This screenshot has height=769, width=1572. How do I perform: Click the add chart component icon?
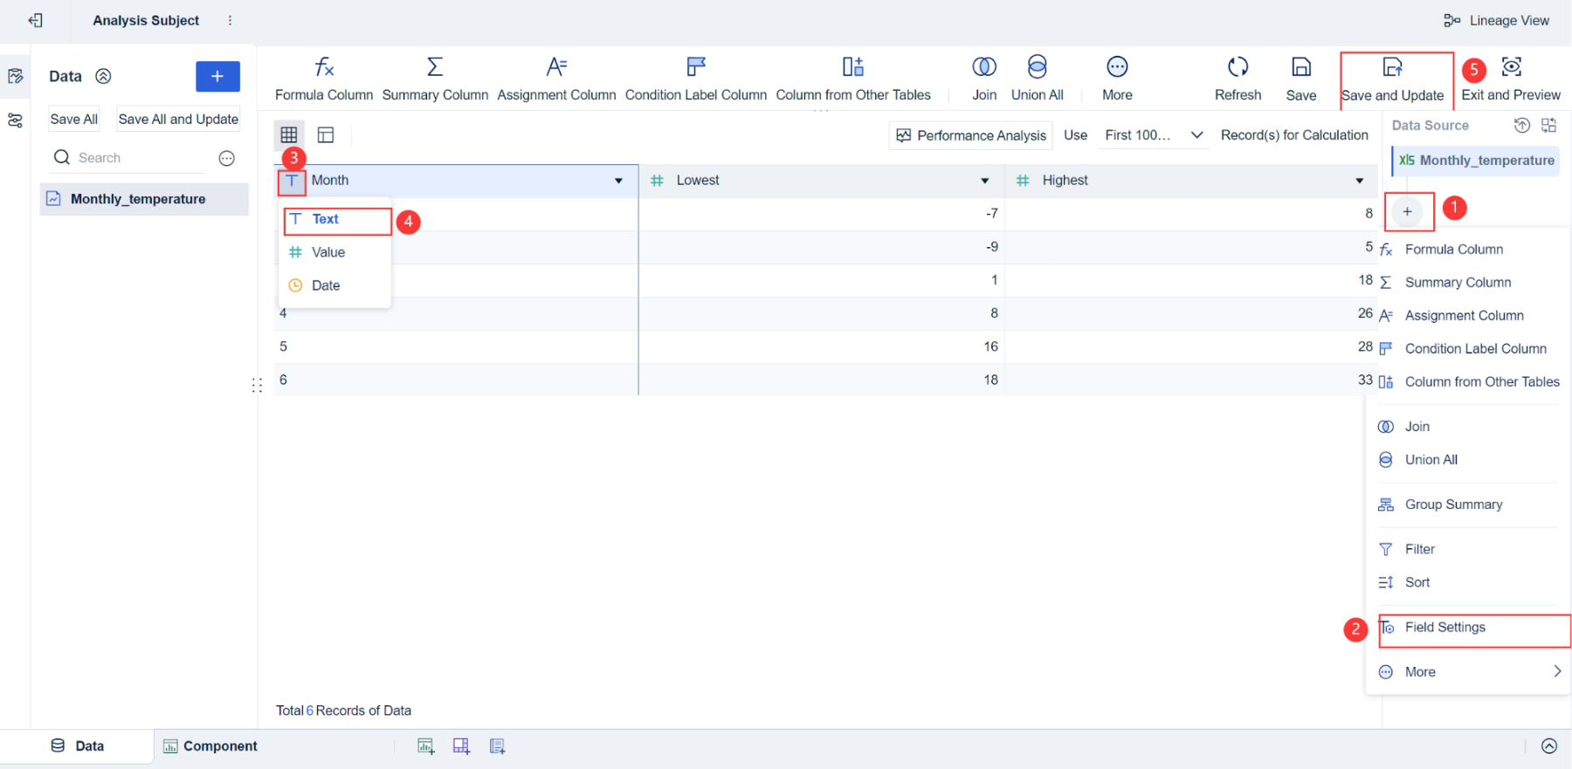426,746
